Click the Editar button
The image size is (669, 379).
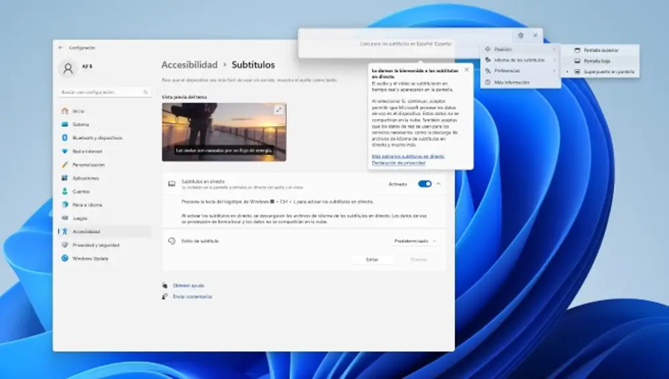click(x=372, y=259)
